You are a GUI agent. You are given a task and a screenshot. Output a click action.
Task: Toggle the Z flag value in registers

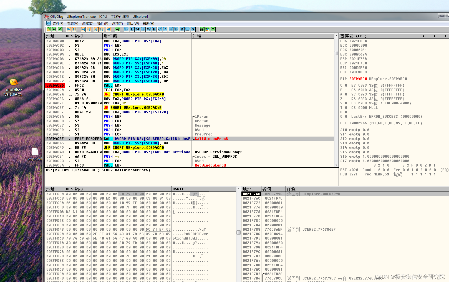point(346,99)
